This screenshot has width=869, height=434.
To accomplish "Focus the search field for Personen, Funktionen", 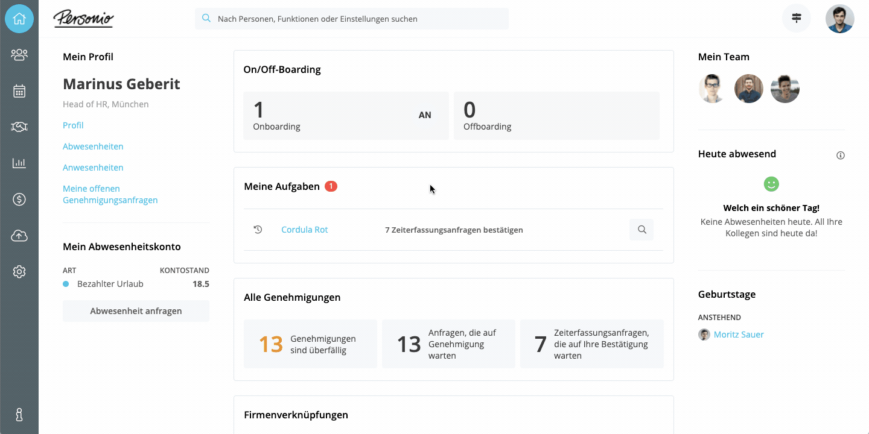I will click(x=352, y=19).
